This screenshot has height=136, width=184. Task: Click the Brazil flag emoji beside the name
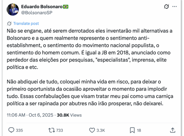tap(66, 7)
